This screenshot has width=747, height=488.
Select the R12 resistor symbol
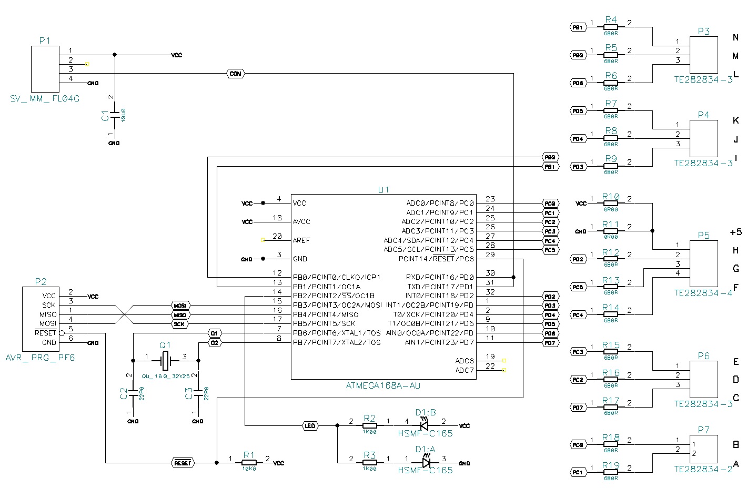click(x=611, y=259)
